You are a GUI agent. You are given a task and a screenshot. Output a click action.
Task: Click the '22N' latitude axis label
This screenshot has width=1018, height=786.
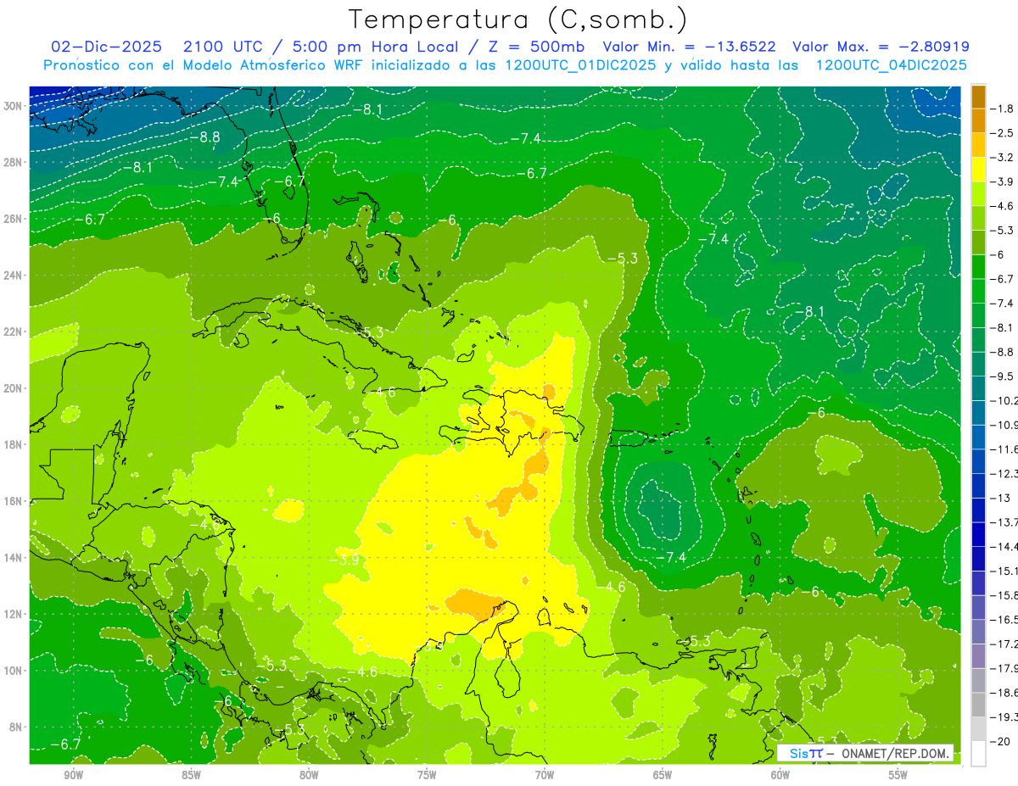pos(12,332)
